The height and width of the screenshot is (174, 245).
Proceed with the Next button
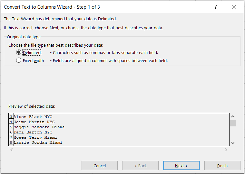point(181,166)
